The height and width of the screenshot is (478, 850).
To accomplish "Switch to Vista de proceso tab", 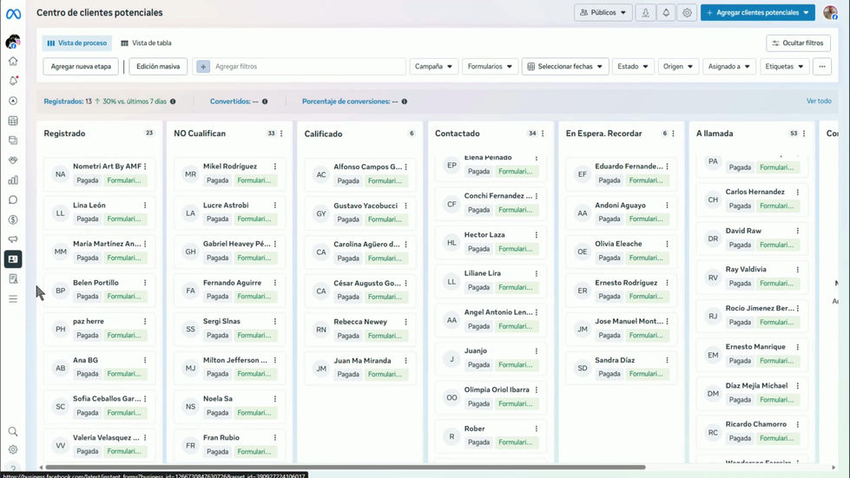I will [x=77, y=43].
